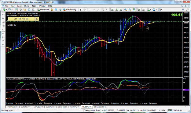Switch timeframe to D1
This screenshot has height=113, width=191.
point(3,37)
